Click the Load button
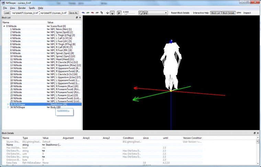Viewport: 261px width, 167px height. pyautogui.click(x=7, y=13)
